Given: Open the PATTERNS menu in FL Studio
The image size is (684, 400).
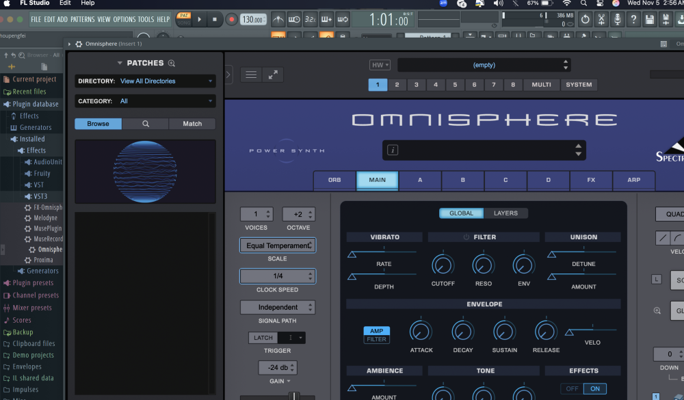Looking at the screenshot, I should point(82,20).
